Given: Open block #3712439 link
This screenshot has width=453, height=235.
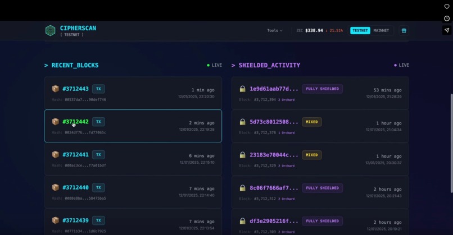Looking at the screenshot, I should [x=76, y=220].
